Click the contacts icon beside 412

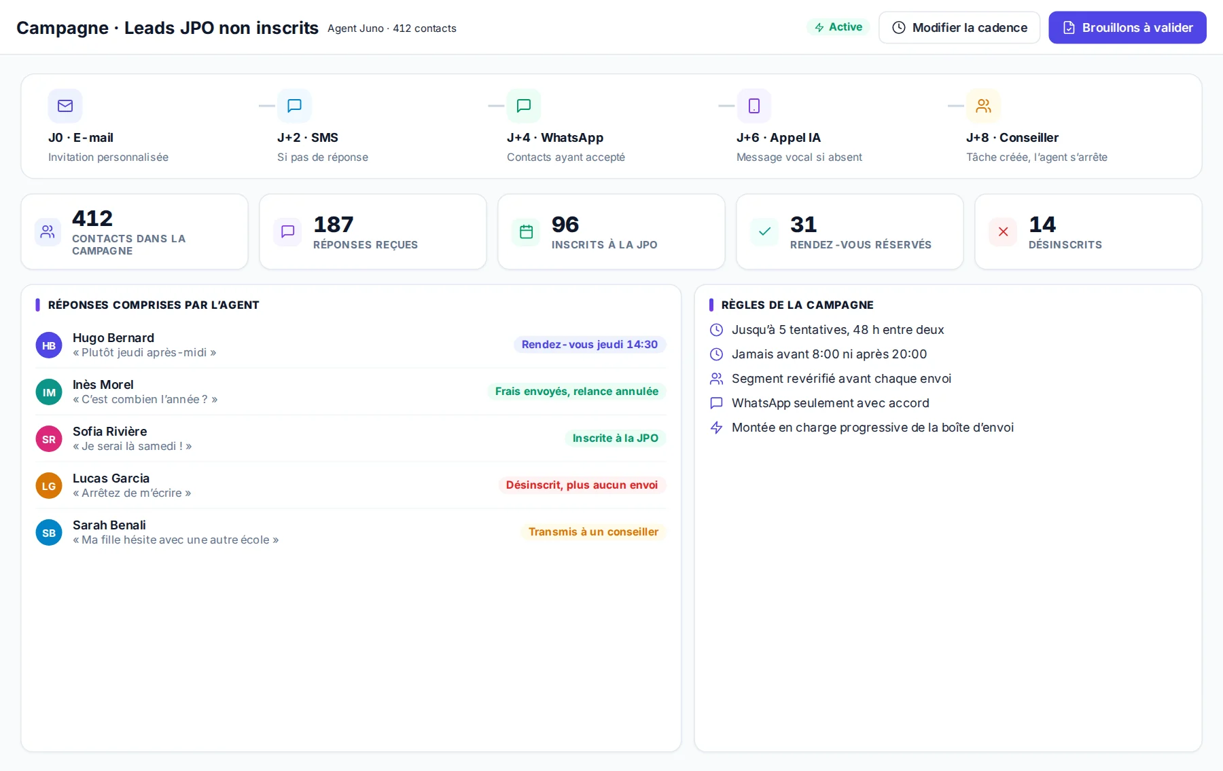[48, 232]
